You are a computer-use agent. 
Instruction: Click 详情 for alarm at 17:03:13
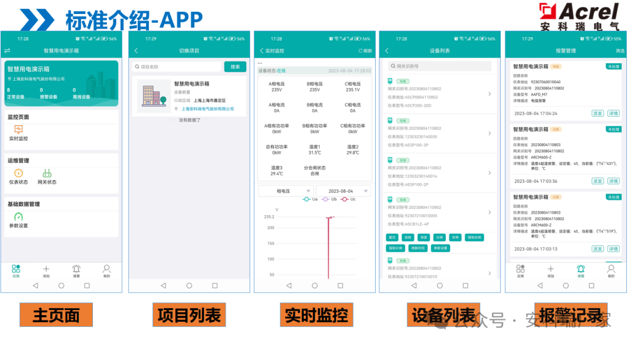tap(613, 249)
